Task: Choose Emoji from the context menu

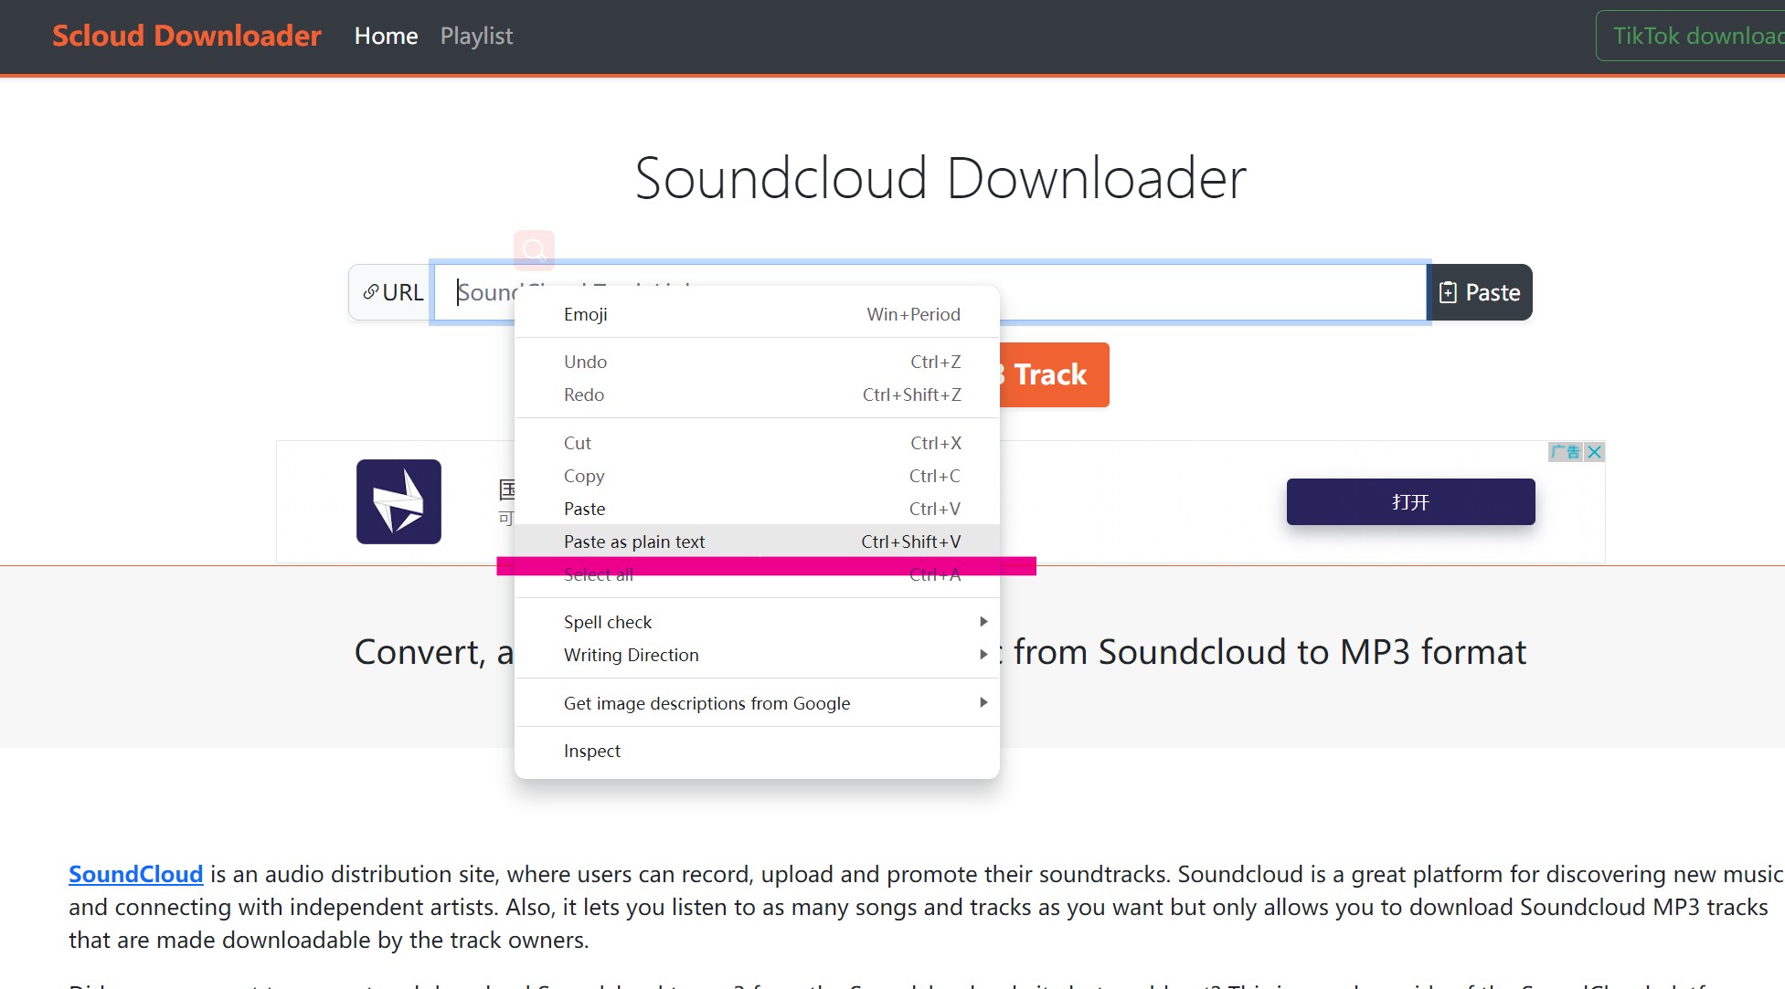Action: (757, 314)
